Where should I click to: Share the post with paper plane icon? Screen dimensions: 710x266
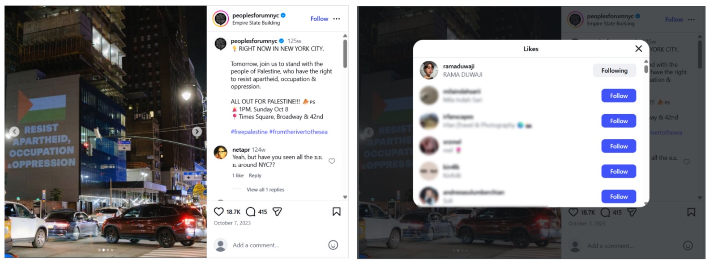[277, 212]
